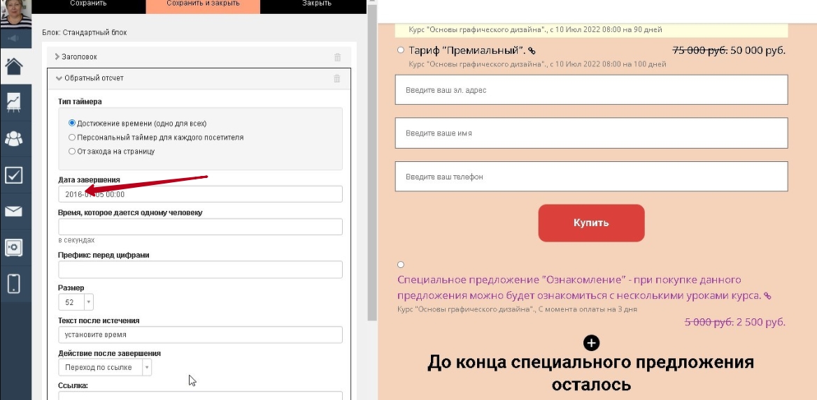Screen dimensions: 817x400
Task: Select Персональный таймер для каждого посетителя option
Action: (72, 138)
